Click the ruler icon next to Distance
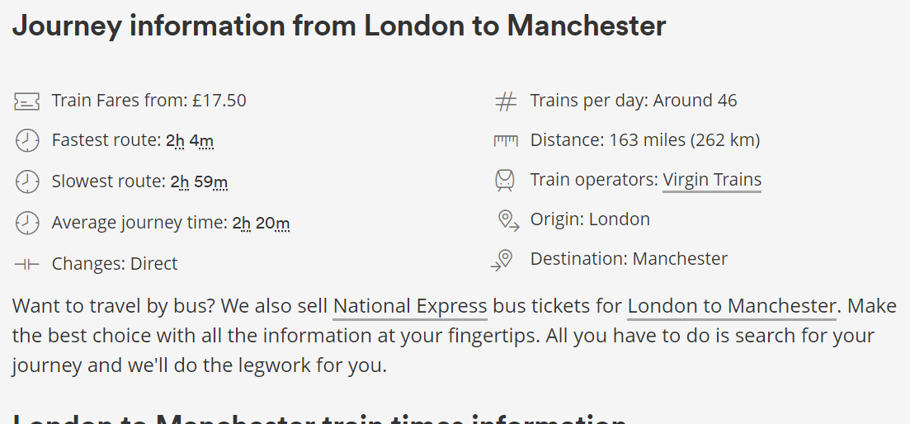This screenshot has width=910, height=424. (x=506, y=140)
